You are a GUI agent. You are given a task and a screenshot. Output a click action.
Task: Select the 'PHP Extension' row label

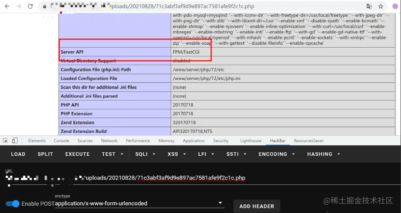point(76,114)
